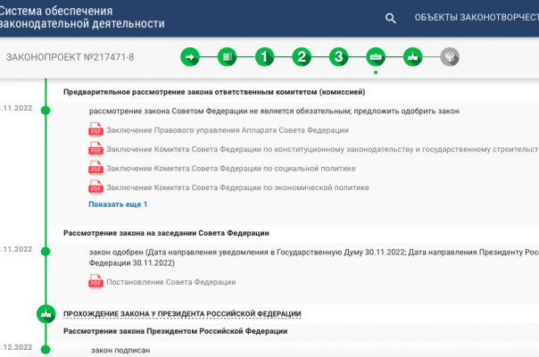Click timeline dot for закон подписан
539x357 pixels.
tap(46, 350)
